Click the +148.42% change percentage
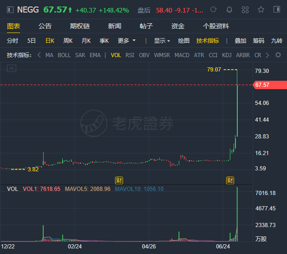The height and width of the screenshot is (254, 287). [x=114, y=10]
